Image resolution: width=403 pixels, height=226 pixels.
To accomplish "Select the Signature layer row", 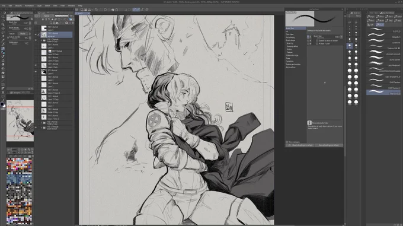I will [56, 35].
